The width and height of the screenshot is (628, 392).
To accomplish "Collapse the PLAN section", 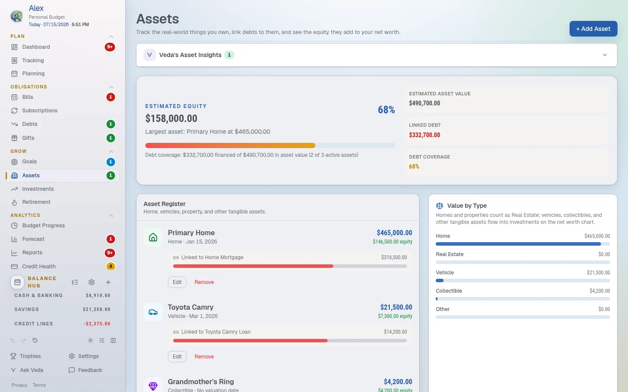I will [x=111, y=37].
